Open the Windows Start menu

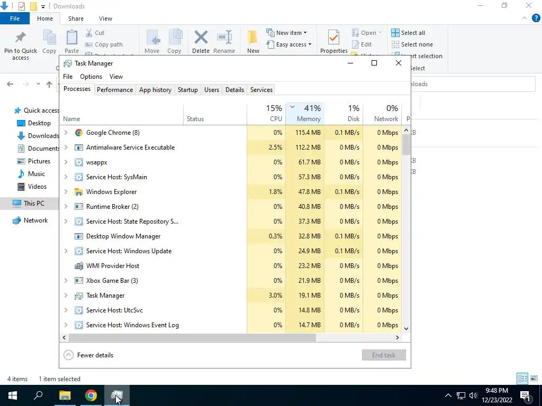[x=13, y=395]
